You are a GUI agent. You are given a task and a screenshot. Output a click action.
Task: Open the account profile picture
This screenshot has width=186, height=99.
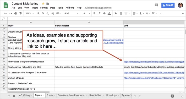(180, 5)
